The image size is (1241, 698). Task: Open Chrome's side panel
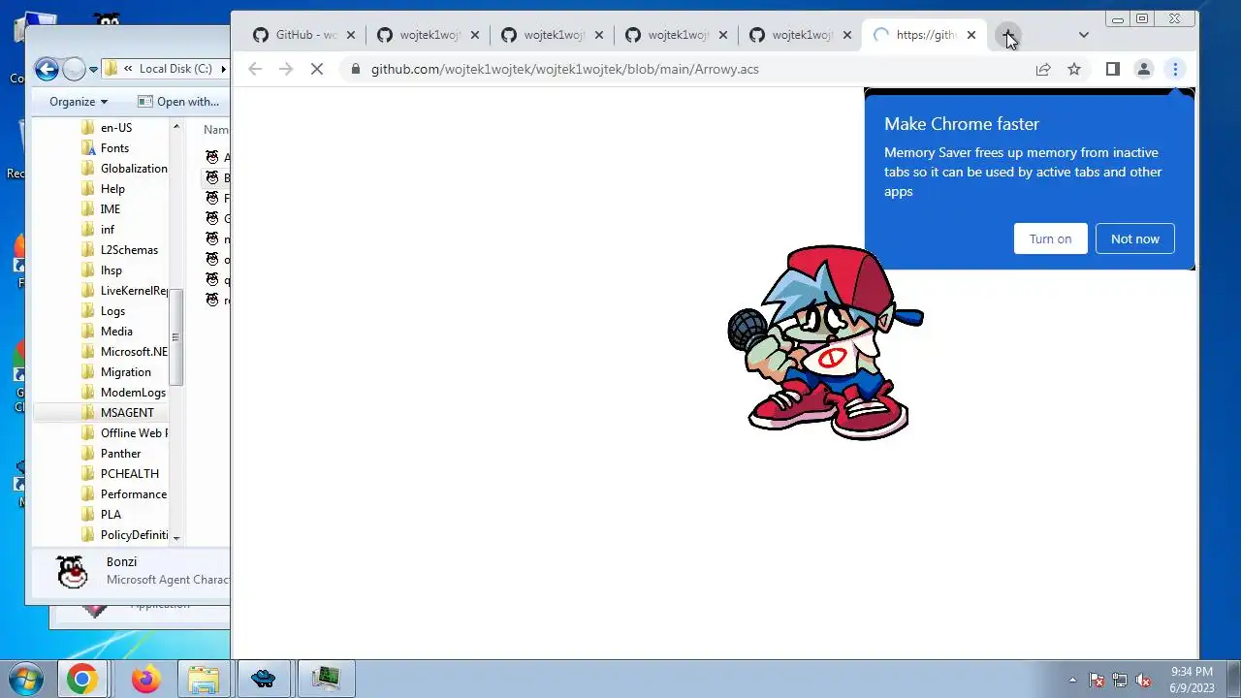click(1113, 69)
